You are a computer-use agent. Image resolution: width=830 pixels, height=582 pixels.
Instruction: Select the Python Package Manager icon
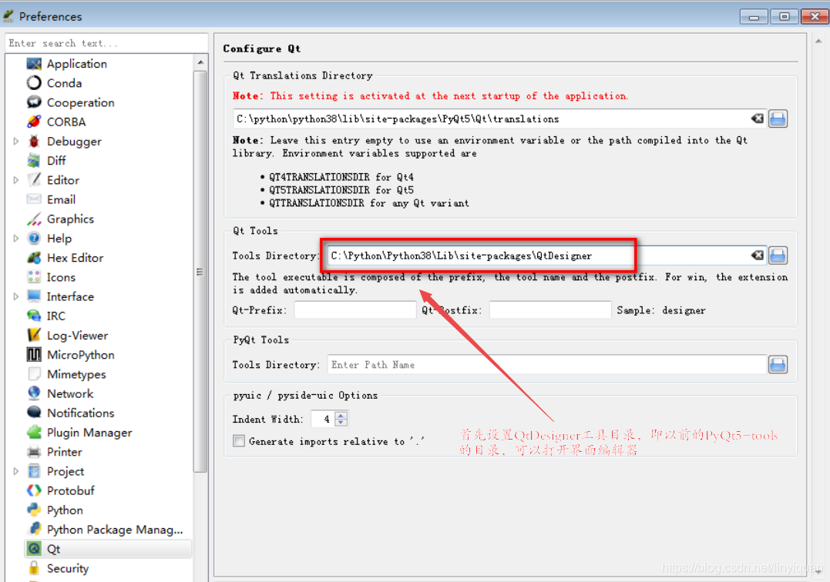pos(34,530)
